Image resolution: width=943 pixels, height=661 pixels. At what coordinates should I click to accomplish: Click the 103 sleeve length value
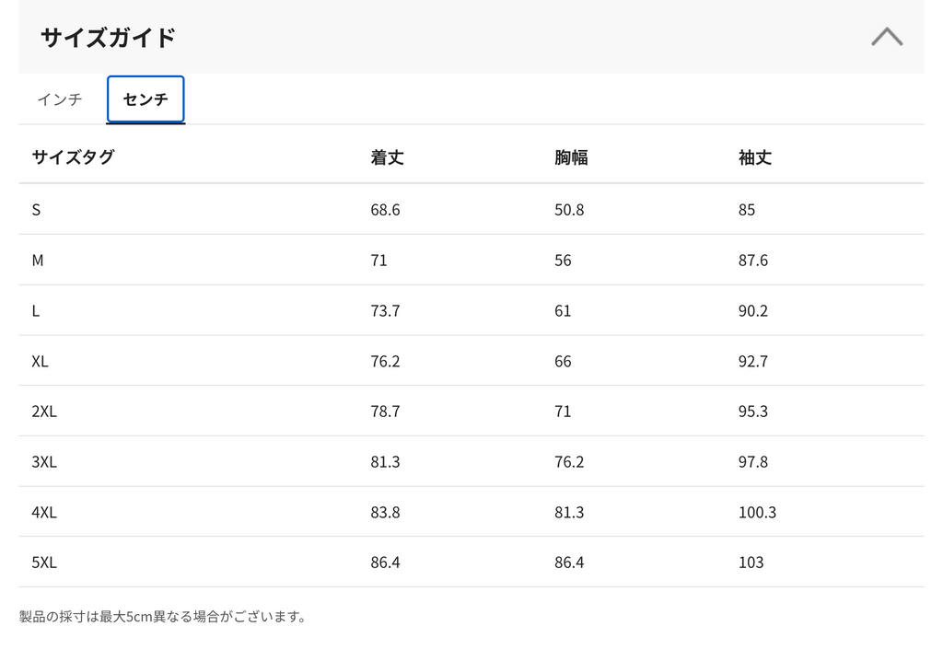point(751,562)
